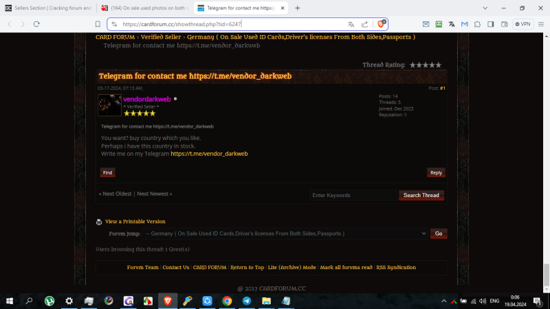Open the browser hamburger menu icon

pyautogui.click(x=541, y=24)
